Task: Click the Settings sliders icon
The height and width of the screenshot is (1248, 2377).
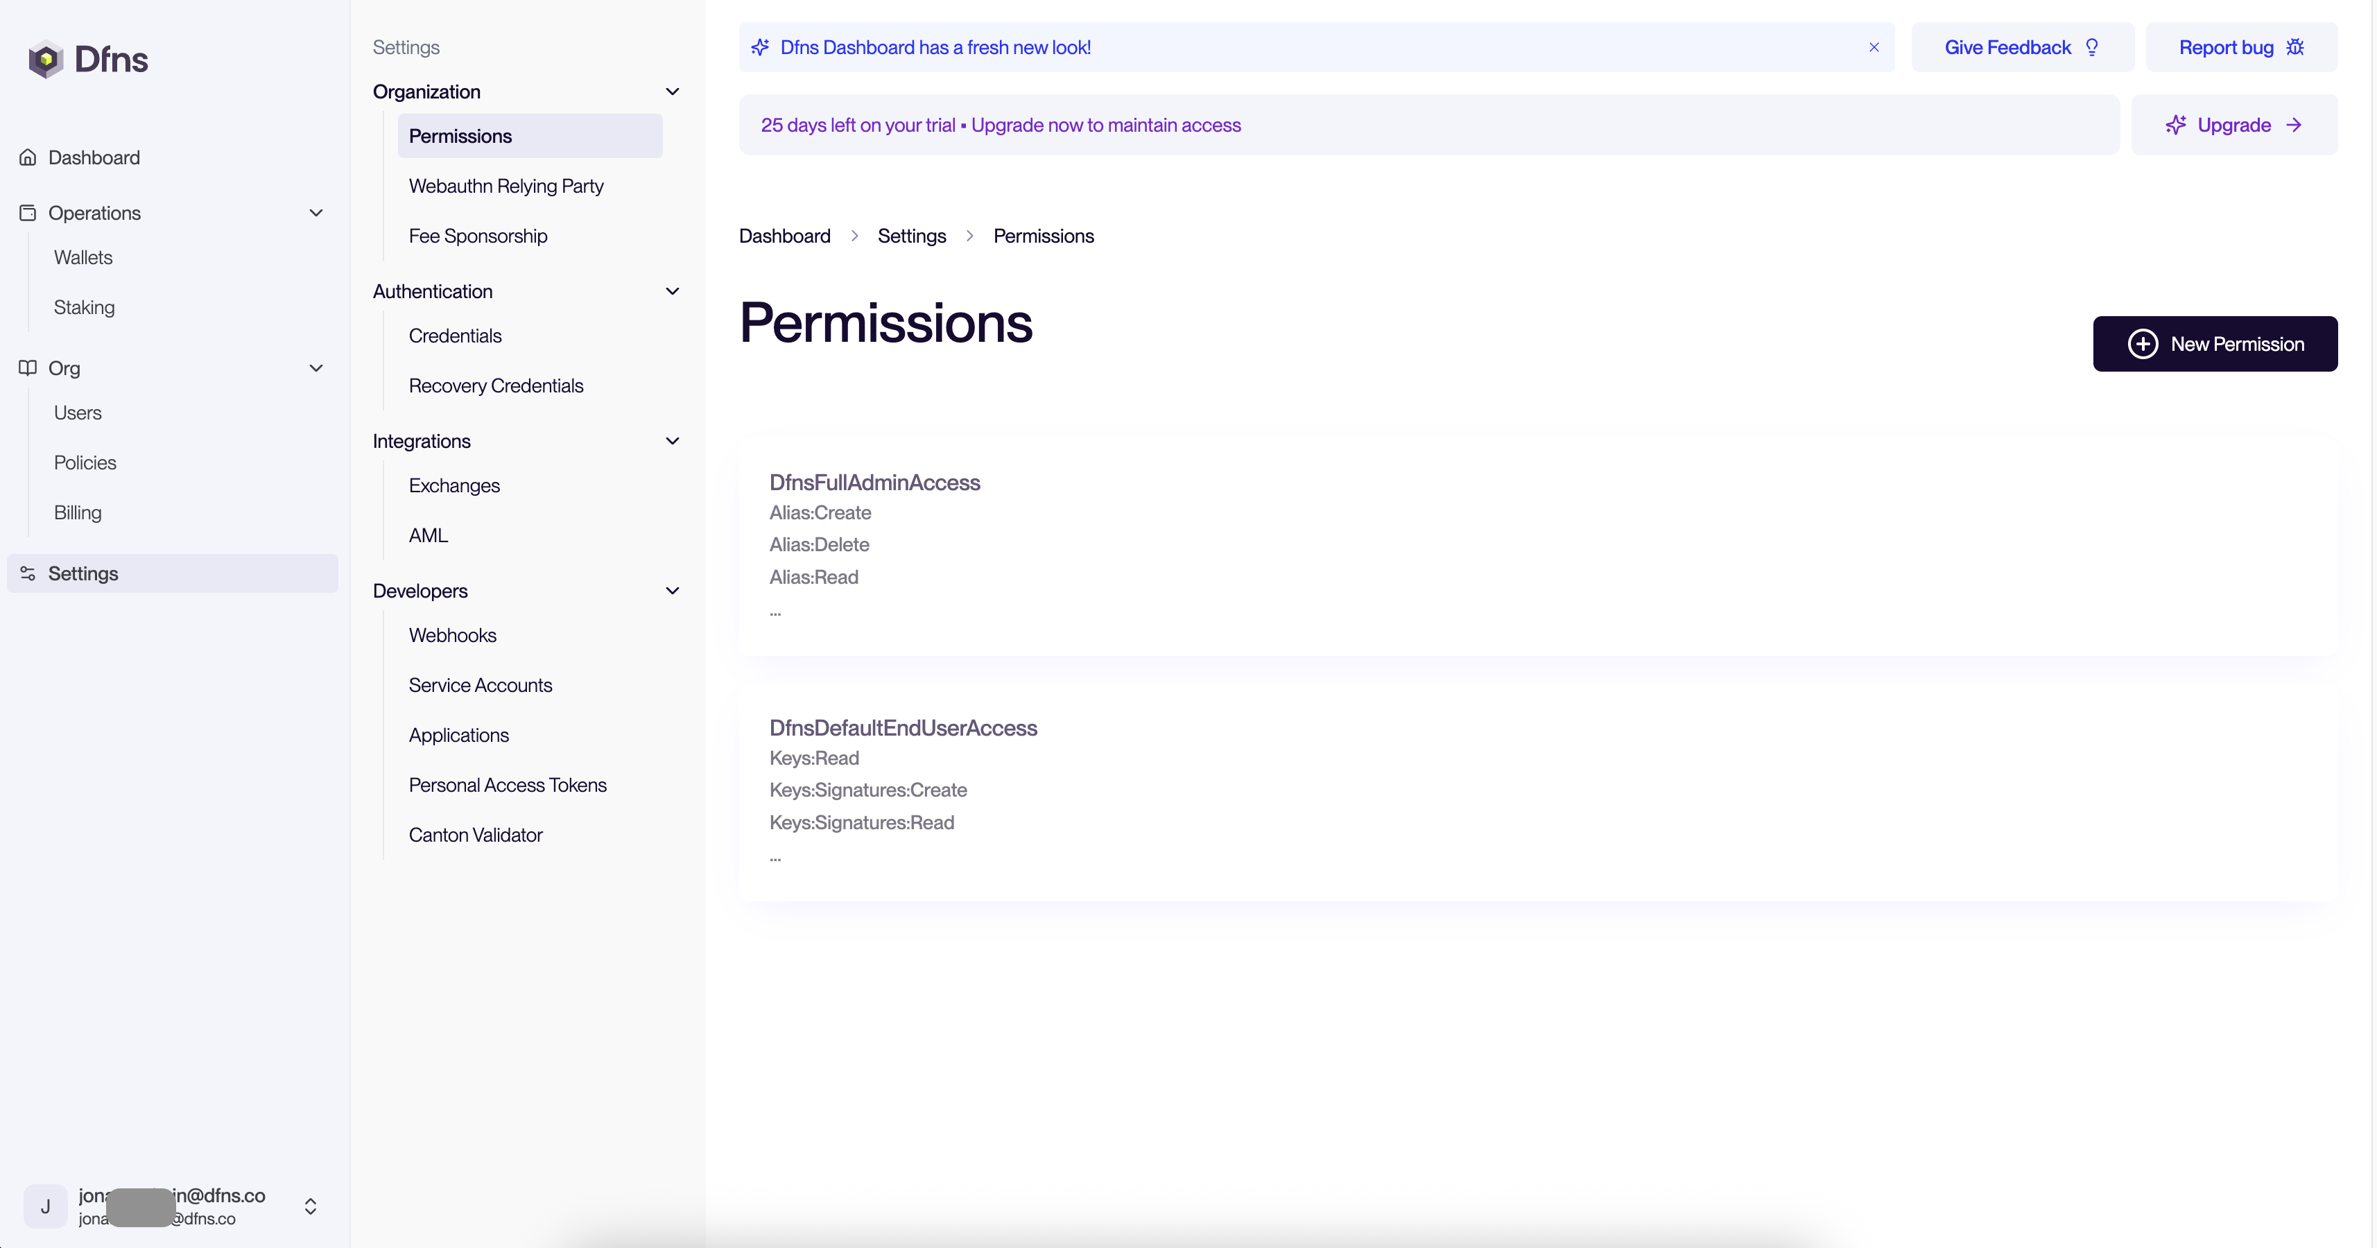Action: pos(28,573)
